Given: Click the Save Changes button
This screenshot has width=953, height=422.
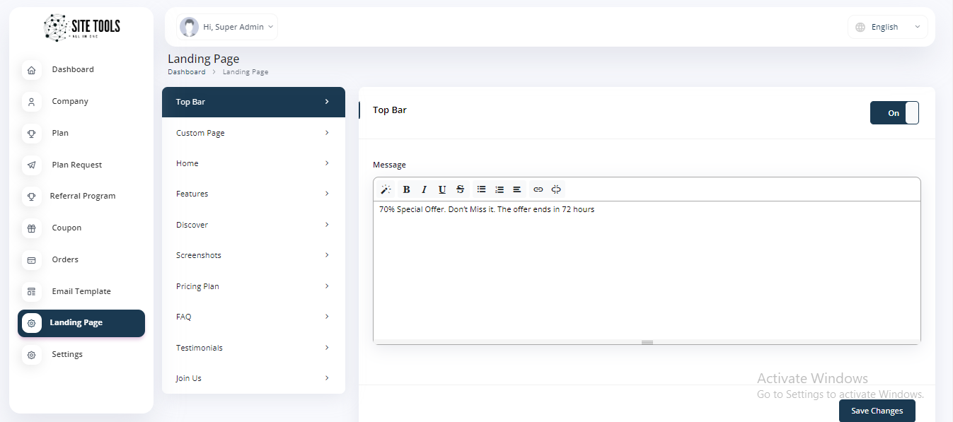Looking at the screenshot, I should (x=877, y=411).
